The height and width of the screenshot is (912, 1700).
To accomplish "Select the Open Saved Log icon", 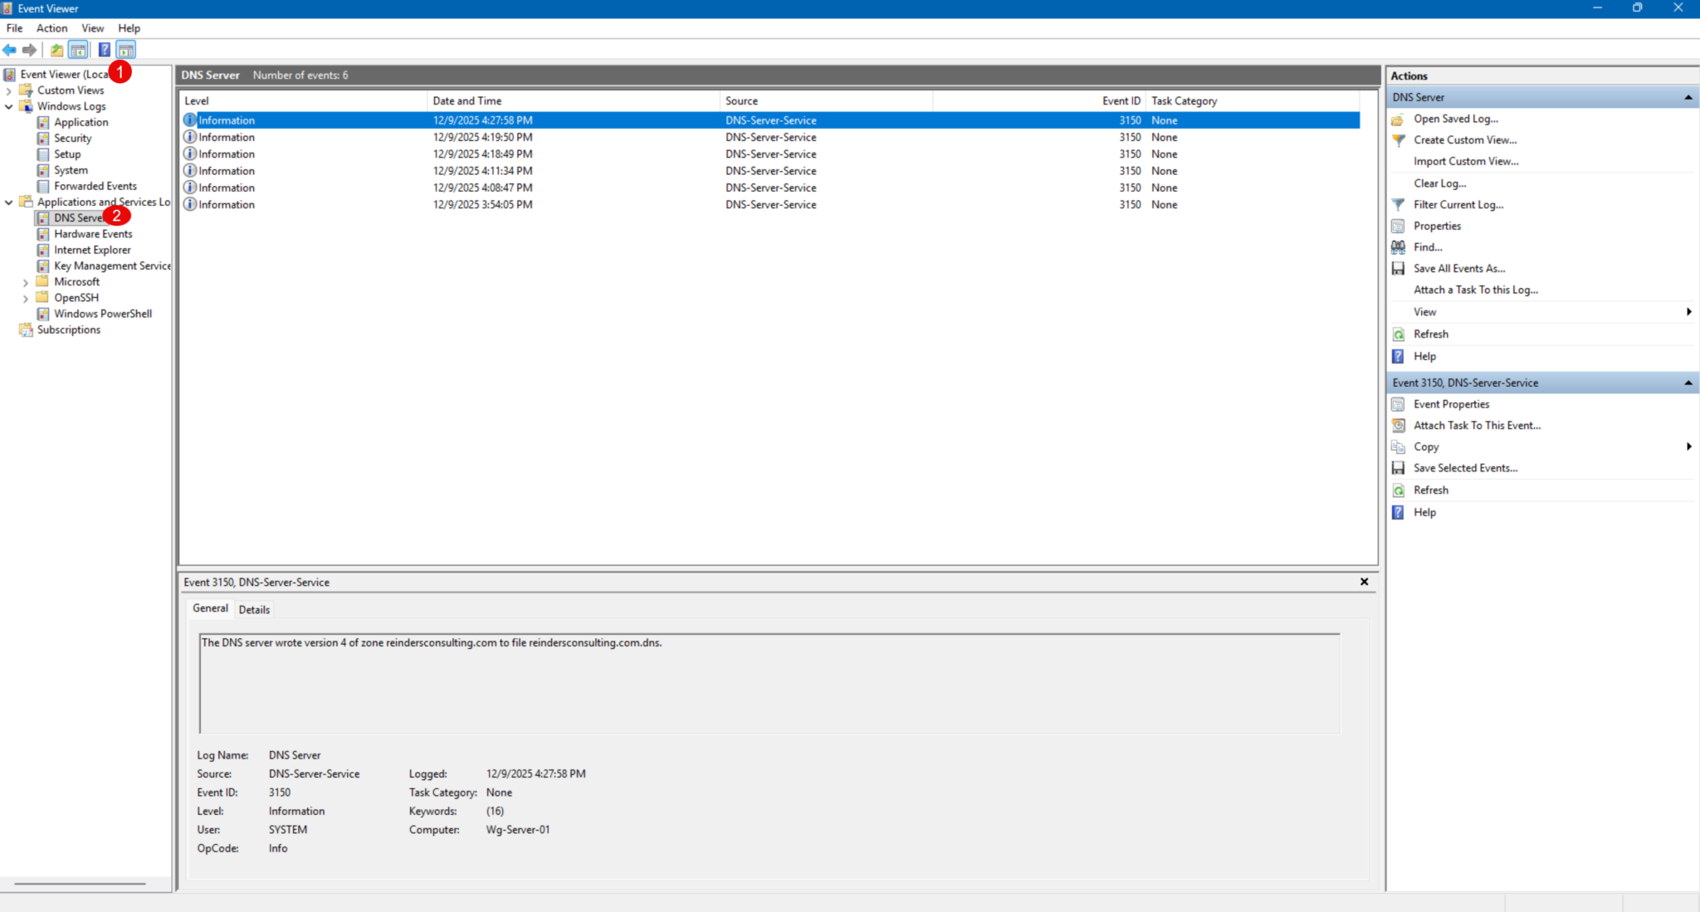I will pos(1398,119).
